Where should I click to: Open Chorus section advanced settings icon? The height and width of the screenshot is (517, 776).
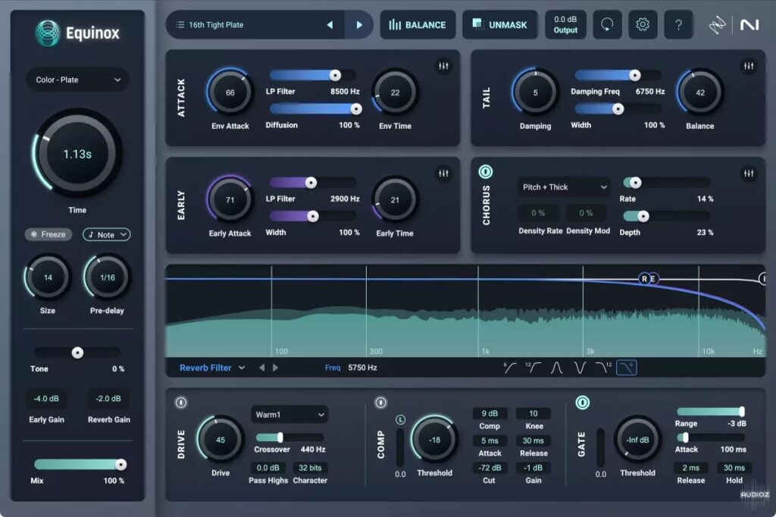pyautogui.click(x=749, y=174)
